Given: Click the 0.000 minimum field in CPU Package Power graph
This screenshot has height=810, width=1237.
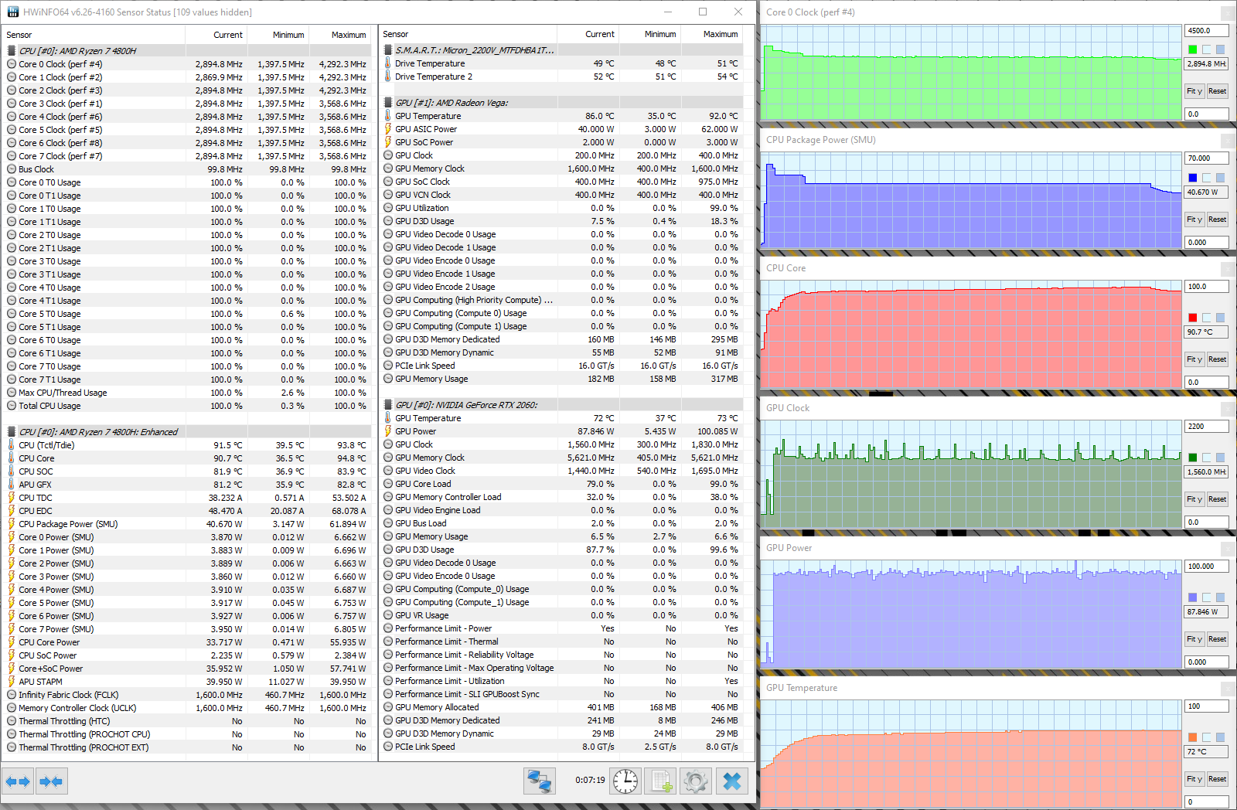Looking at the screenshot, I should tap(1207, 243).
